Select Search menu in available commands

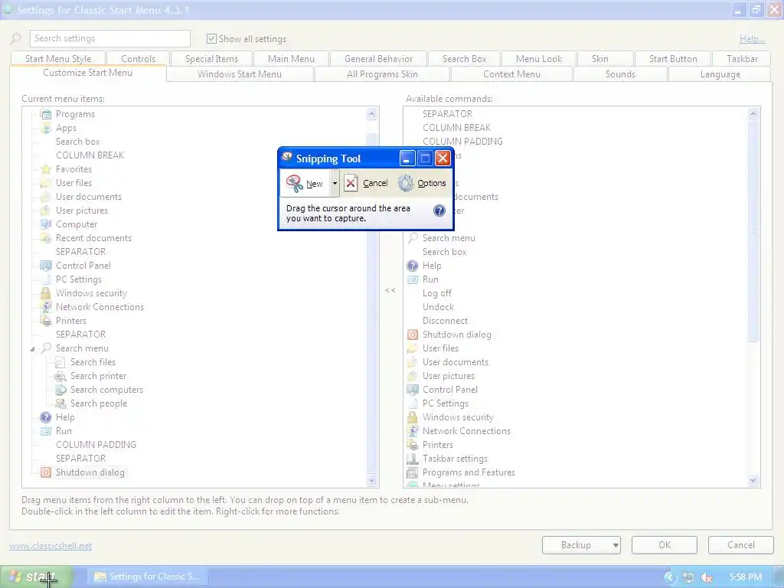(x=449, y=238)
